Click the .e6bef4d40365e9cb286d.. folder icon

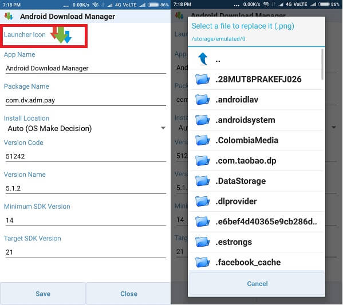click(202, 221)
